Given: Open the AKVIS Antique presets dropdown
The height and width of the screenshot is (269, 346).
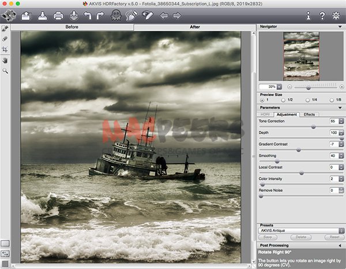Looking at the screenshot, I should pyautogui.click(x=300, y=230).
